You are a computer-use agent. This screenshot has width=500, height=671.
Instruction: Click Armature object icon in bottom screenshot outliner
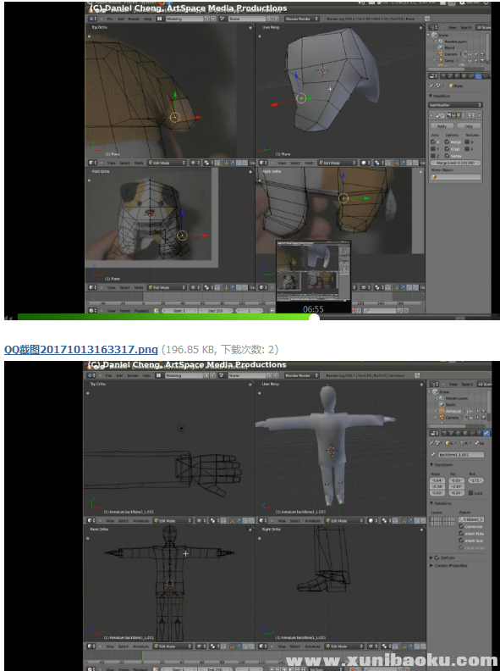coord(441,411)
